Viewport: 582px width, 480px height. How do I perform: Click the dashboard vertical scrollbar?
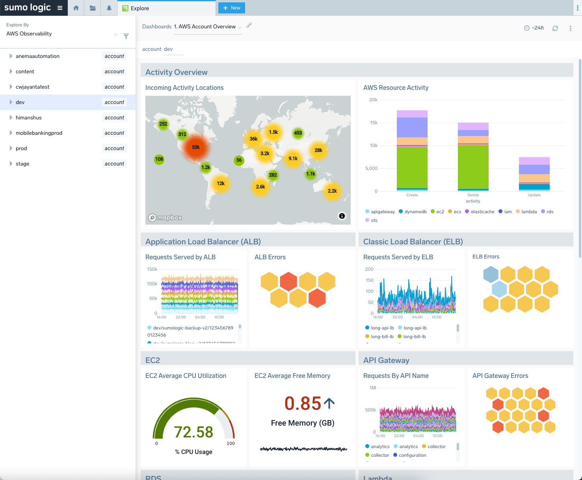(x=580, y=158)
